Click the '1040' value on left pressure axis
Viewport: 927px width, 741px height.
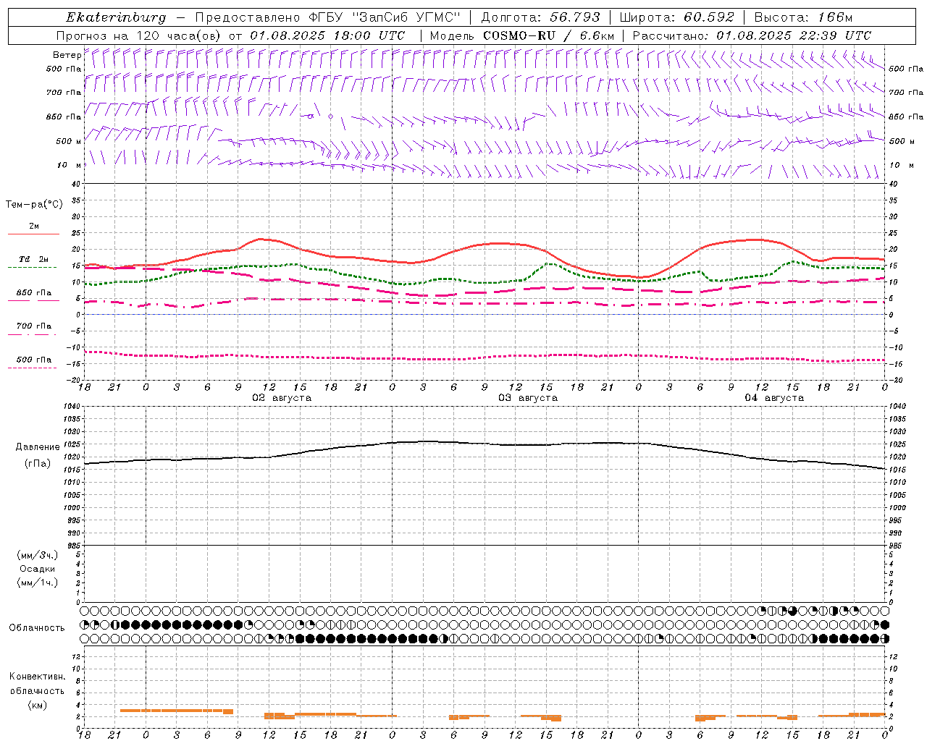tap(72, 407)
